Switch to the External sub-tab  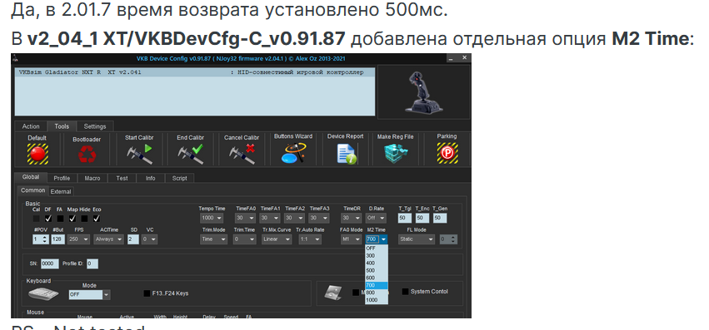point(61,191)
